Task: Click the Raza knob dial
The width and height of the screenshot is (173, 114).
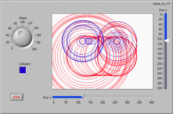Action: (x=22, y=37)
